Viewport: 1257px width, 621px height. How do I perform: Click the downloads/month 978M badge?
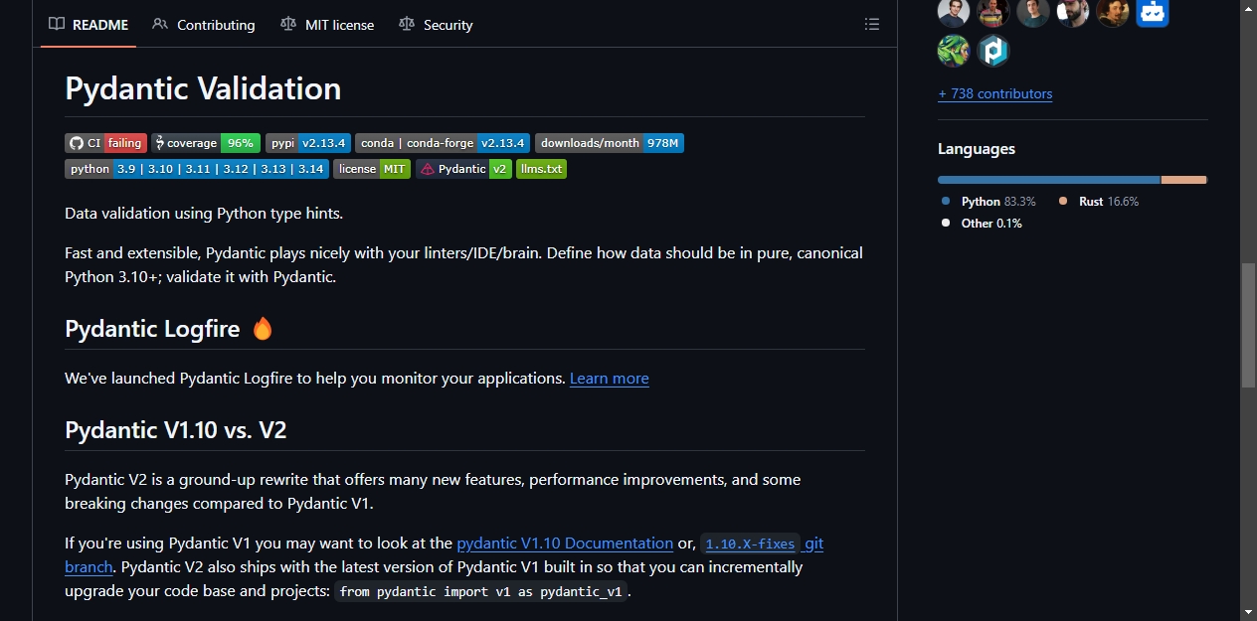(610, 143)
